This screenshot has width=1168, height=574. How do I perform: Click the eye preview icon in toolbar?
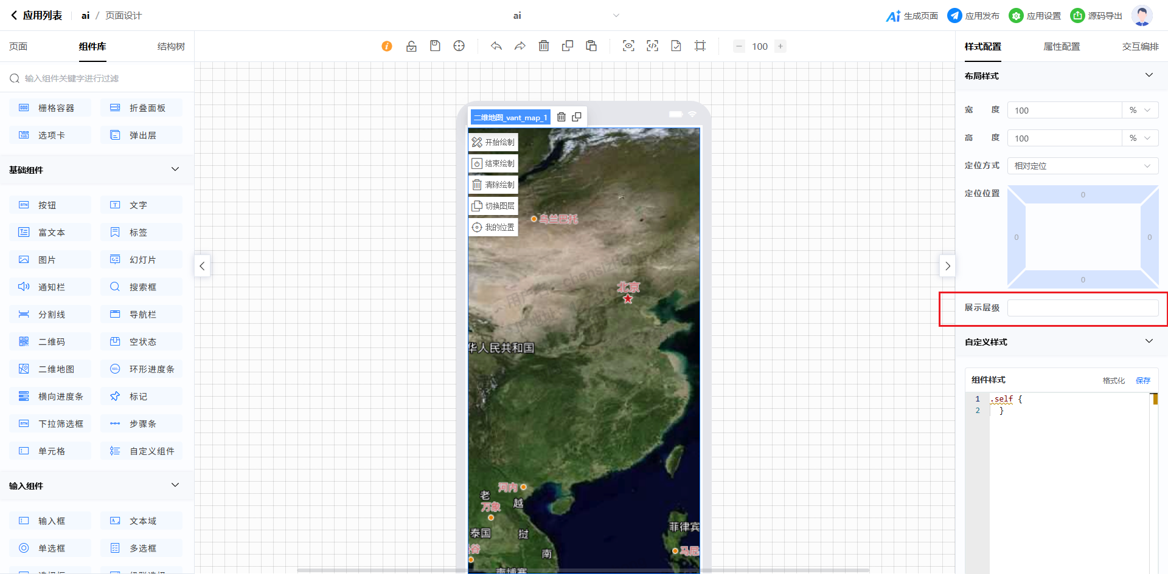(x=628, y=46)
